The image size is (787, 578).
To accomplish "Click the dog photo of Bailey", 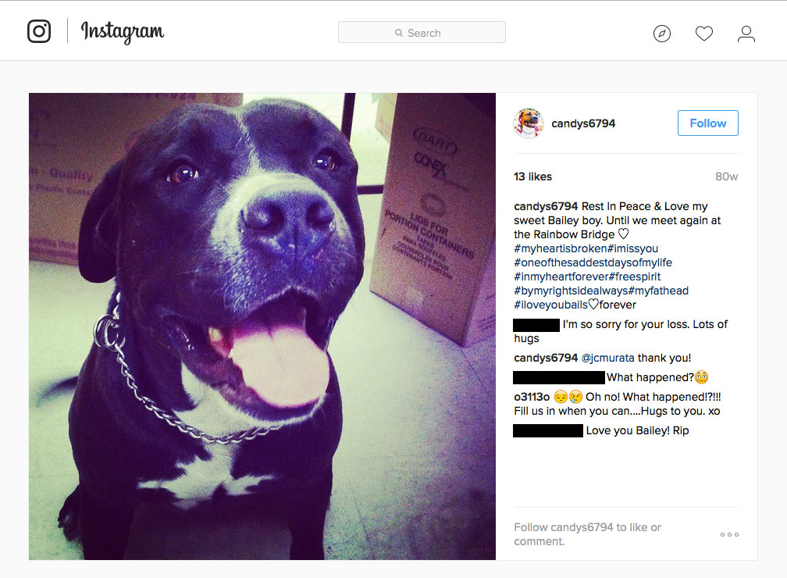I will [262, 326].
